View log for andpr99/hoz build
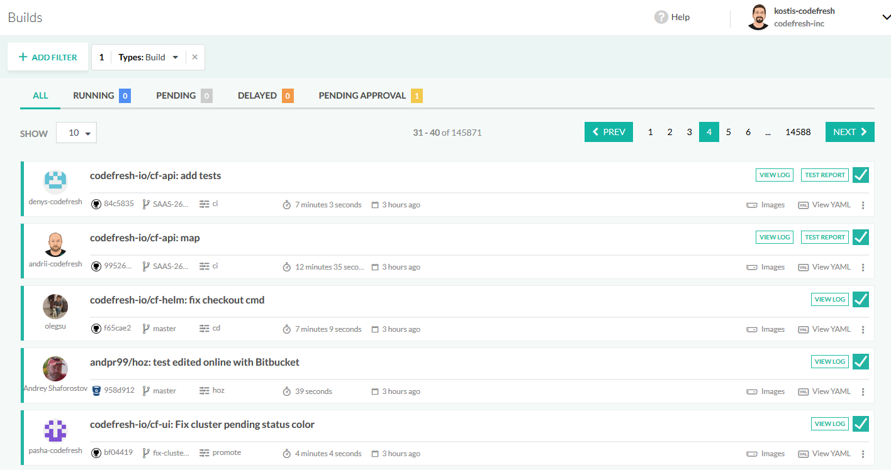891x470 pixels. [829, 362]
